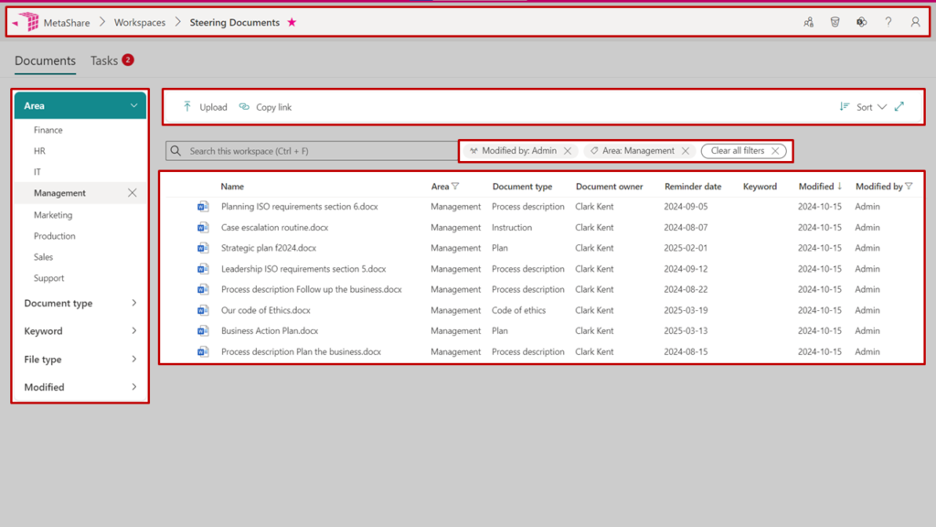Remove the Modified by: Admin filter chip

[x=568, y=151]
